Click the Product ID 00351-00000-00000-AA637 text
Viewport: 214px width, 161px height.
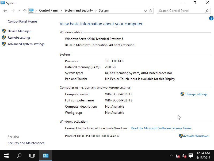click(92, 136)
